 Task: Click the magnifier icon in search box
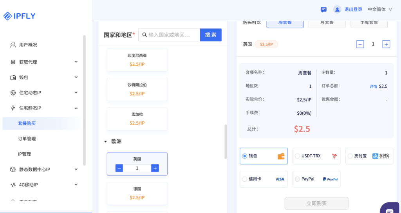tap(145, 35)
